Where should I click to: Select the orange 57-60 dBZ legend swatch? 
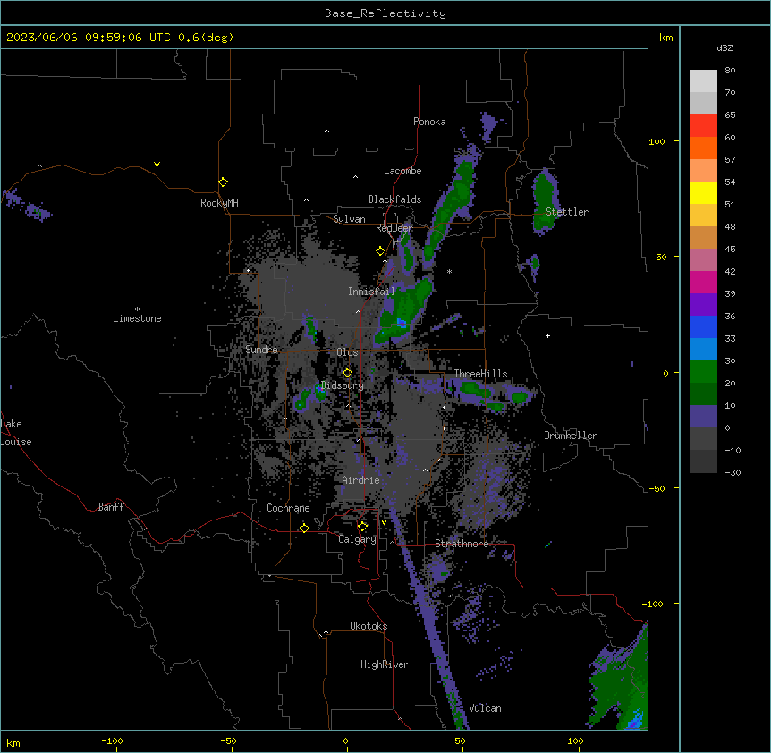click(703, 148)
